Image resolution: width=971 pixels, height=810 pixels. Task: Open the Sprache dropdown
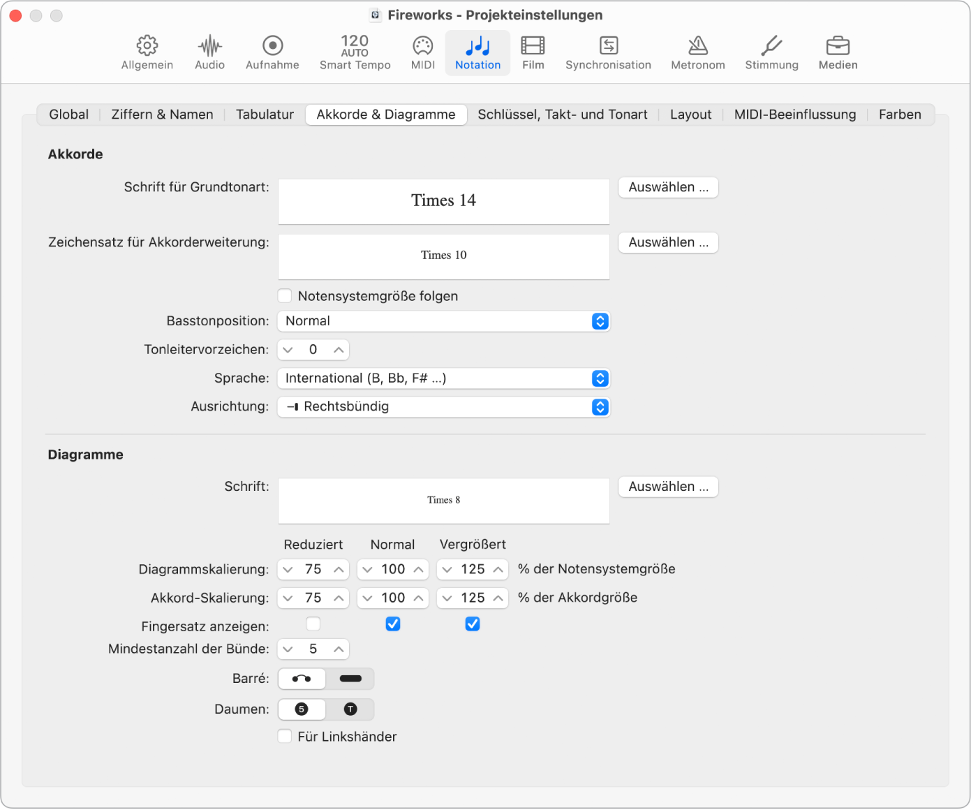pyautogui.click(x=444, y=378)
